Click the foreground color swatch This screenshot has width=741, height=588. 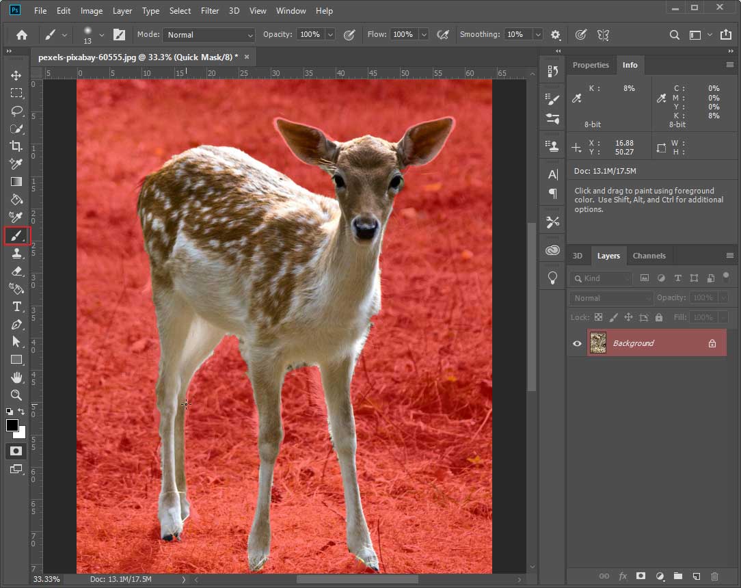[12, 426]
